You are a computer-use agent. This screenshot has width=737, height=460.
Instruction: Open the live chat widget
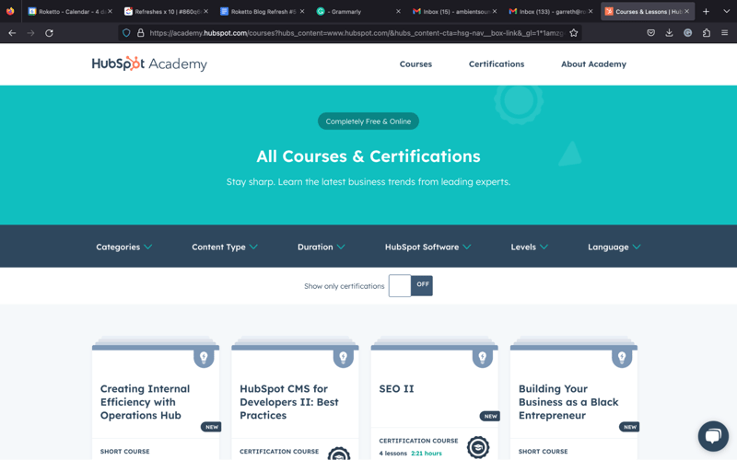coord(713,436)
